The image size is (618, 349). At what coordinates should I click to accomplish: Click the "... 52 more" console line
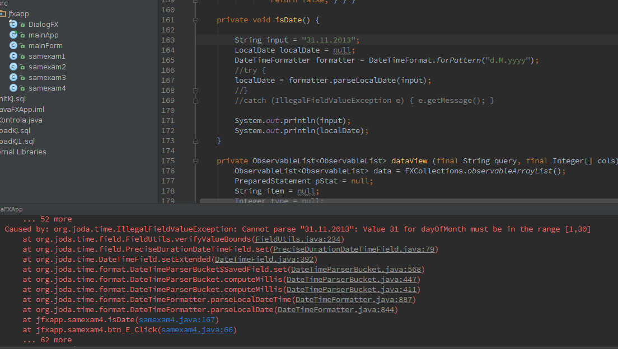(x=47, y=219)
